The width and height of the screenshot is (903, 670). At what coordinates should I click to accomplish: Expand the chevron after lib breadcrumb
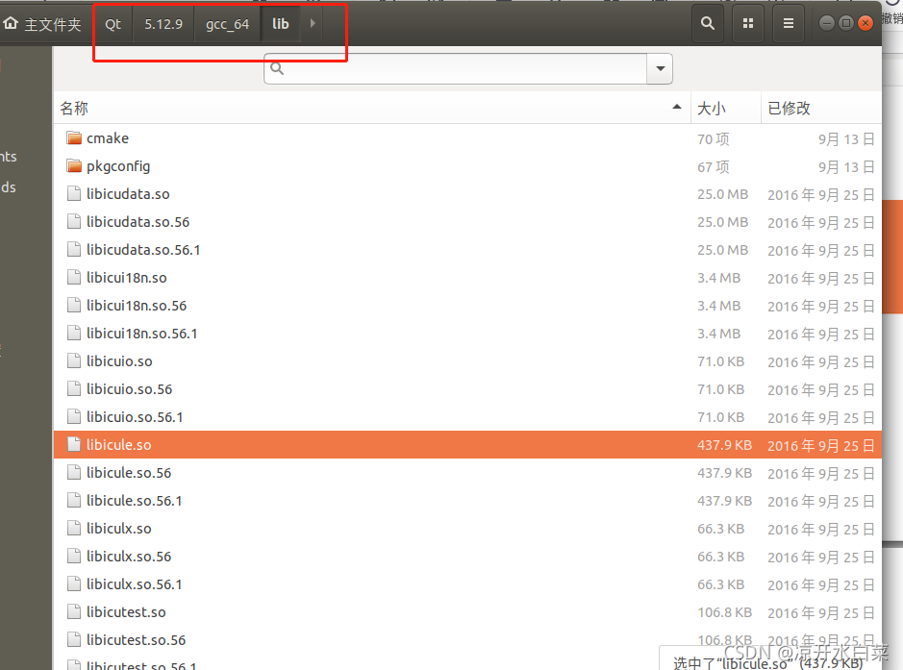point(311,24)
